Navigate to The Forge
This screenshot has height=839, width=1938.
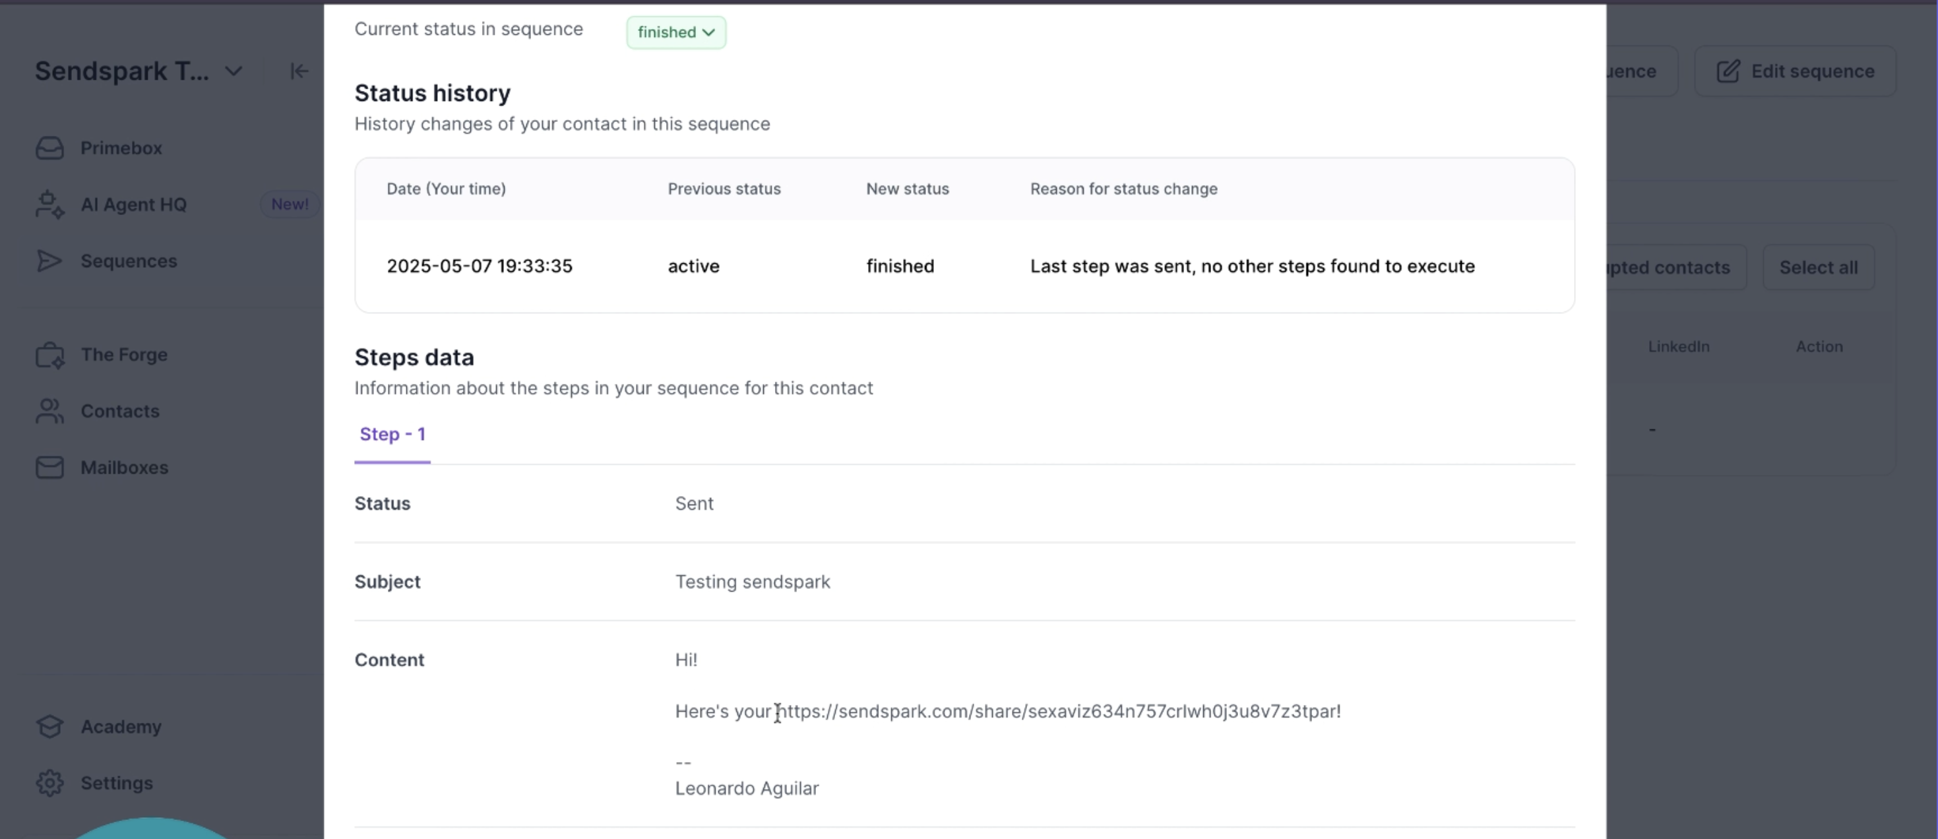pyautogui.click(x=124, y=355)
